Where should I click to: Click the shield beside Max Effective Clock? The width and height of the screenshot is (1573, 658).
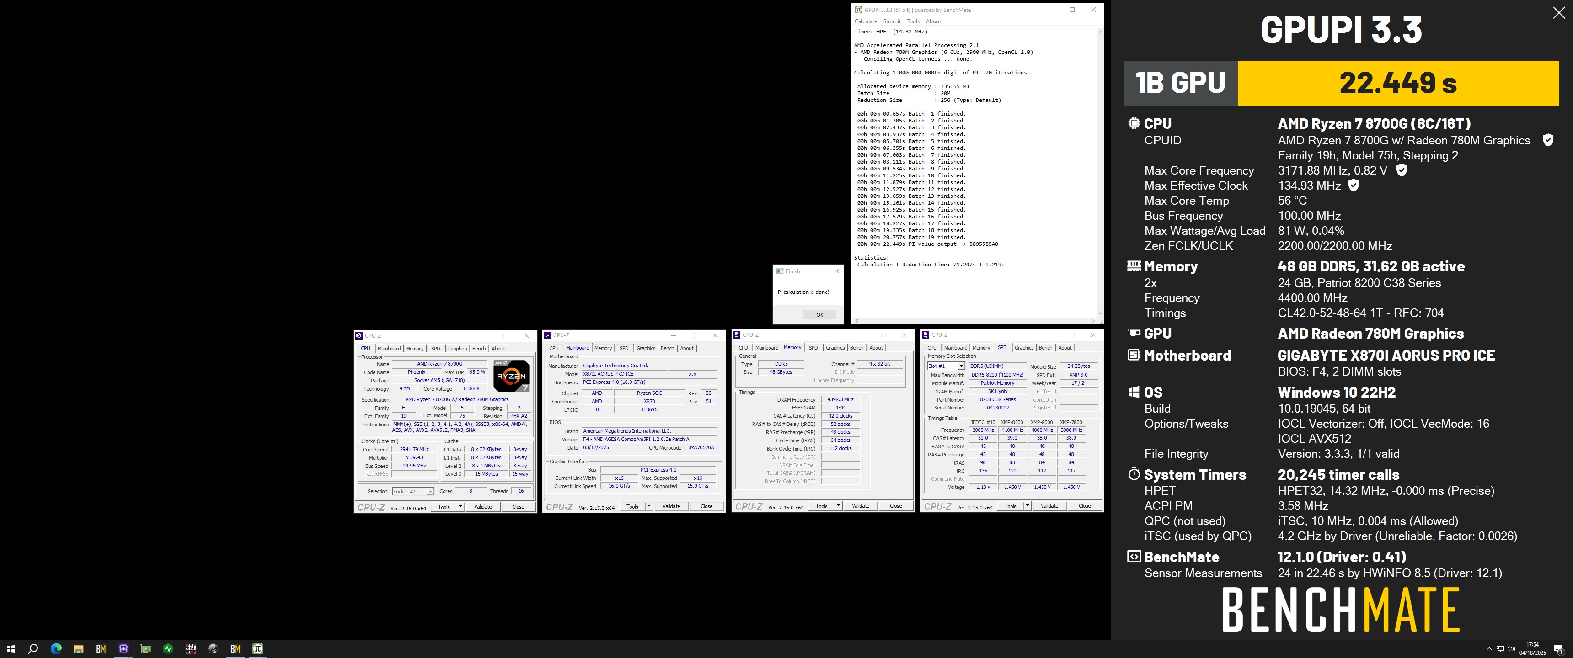coord(1354,186)
